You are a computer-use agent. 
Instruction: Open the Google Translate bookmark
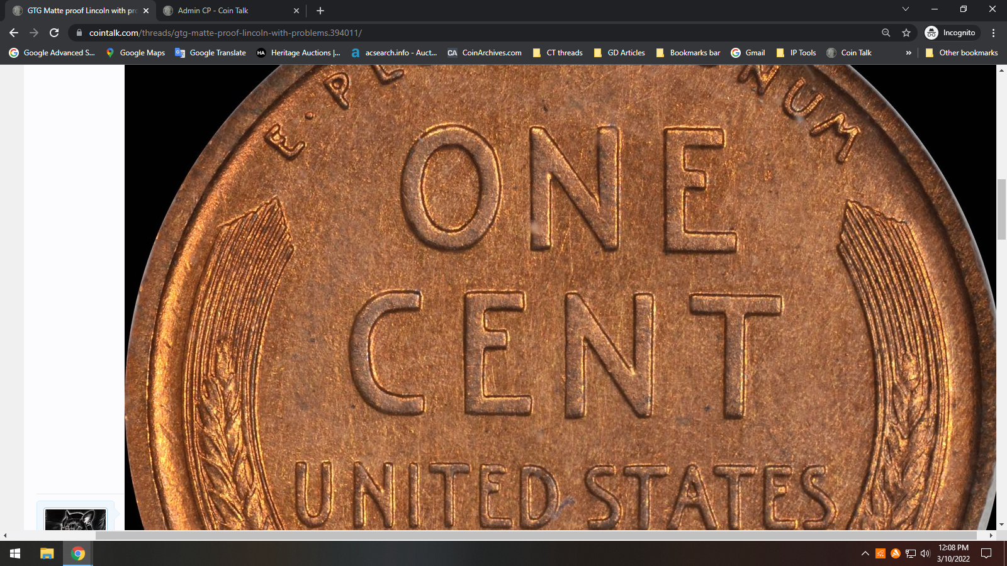(x=211, y=53)
